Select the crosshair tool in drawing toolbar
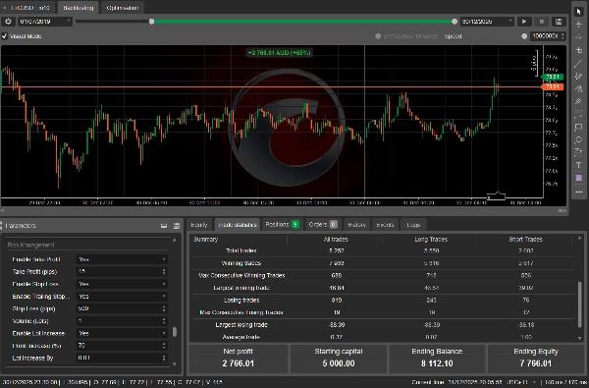The image size is (589, 388). pos(578,25)
